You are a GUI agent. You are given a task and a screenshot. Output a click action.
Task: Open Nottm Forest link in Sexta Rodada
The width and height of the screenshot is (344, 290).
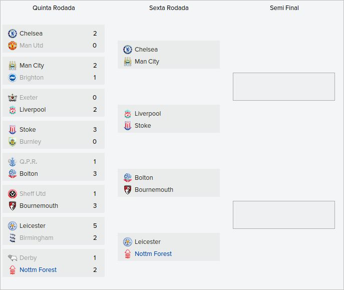point(153,254)
